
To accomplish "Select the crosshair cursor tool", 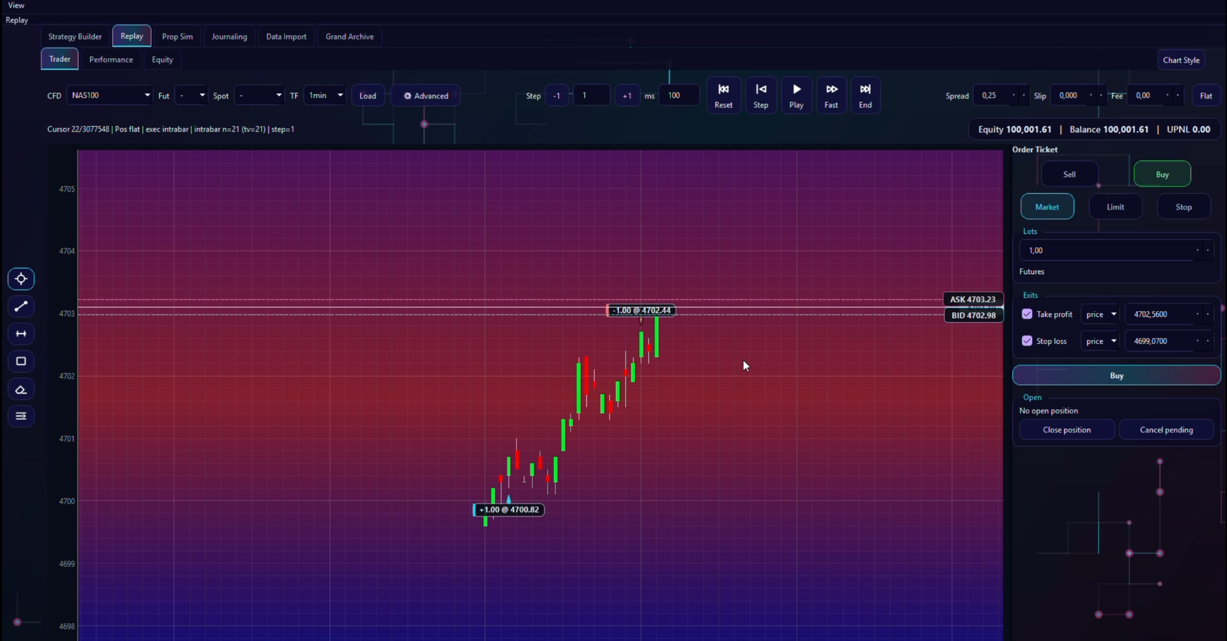I will [x=21, y=279].
